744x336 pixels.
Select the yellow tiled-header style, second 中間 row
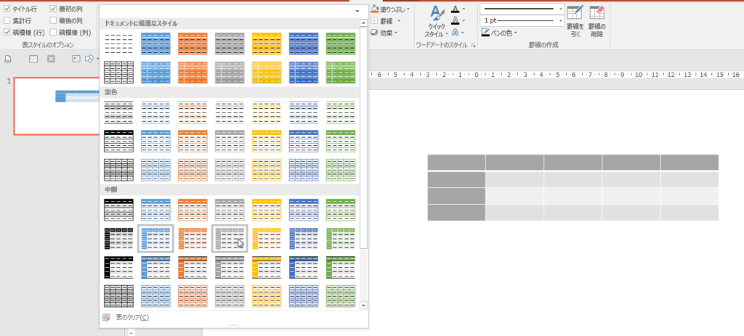tap(267, 239)
